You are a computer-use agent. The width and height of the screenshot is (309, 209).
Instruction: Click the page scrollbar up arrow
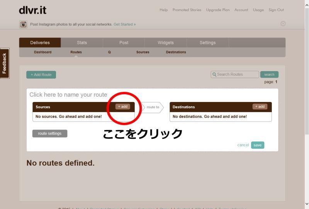[307, 5]
